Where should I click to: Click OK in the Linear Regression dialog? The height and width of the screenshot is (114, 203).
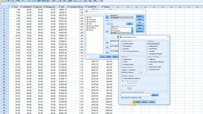102,57
